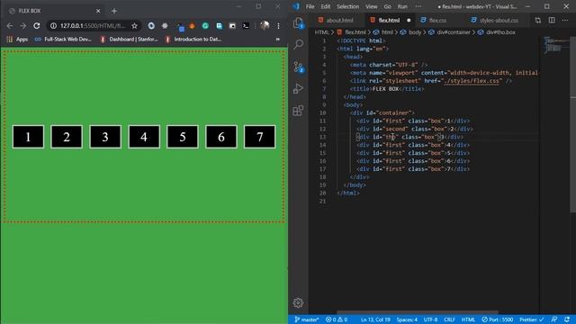
Task: Click box number 7 in the webpage
Action: pyautogui.click(x=260, y=137)
